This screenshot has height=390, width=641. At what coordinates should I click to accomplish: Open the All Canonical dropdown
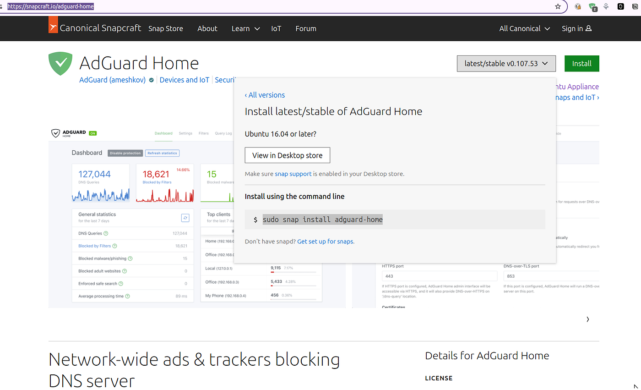(524, 28)
